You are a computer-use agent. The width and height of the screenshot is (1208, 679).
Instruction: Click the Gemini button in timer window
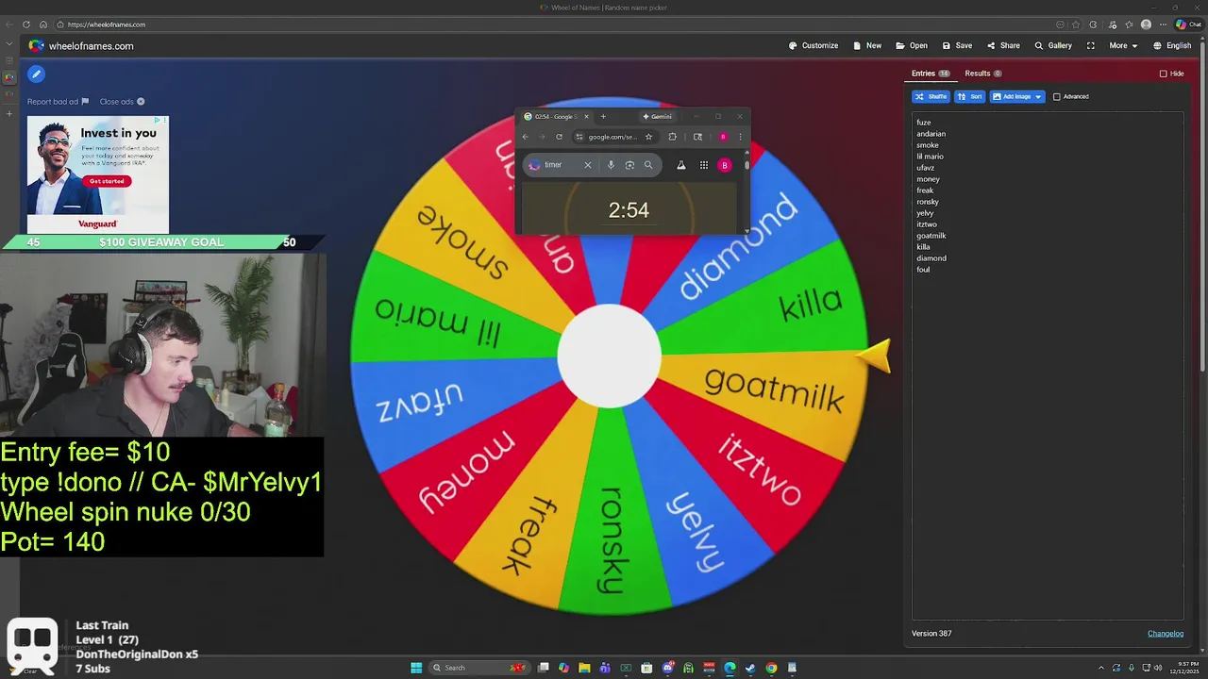pos(657,117)
